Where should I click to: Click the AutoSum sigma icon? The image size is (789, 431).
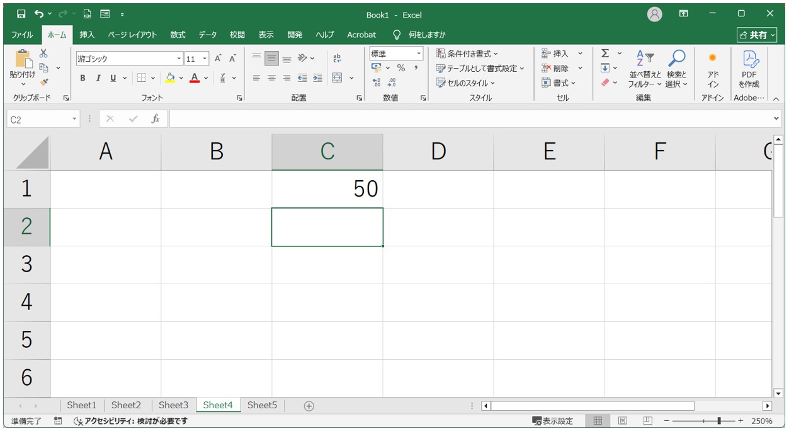605,54
